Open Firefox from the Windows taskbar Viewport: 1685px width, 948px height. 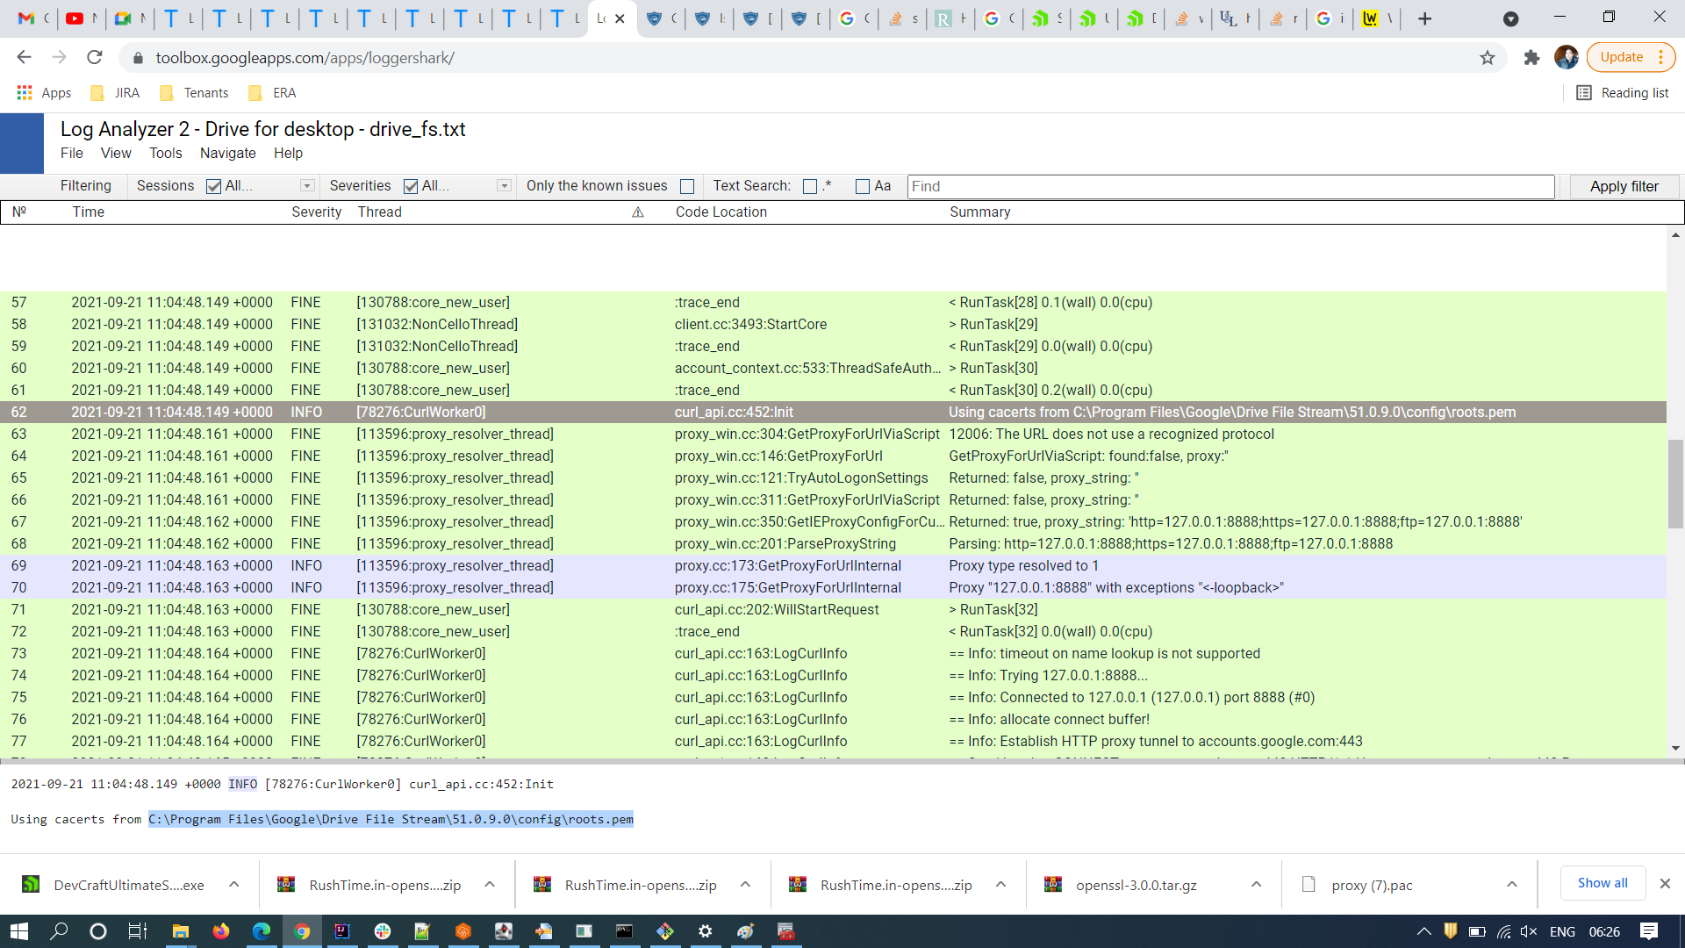[x=220, y=931]
